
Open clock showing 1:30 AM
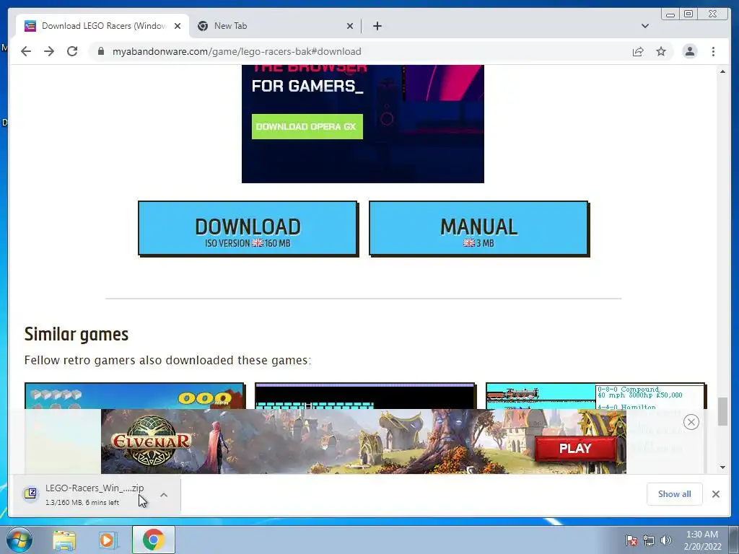701,540
